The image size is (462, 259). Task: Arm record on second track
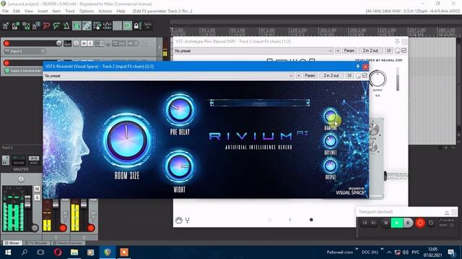(x=6, y=63)
